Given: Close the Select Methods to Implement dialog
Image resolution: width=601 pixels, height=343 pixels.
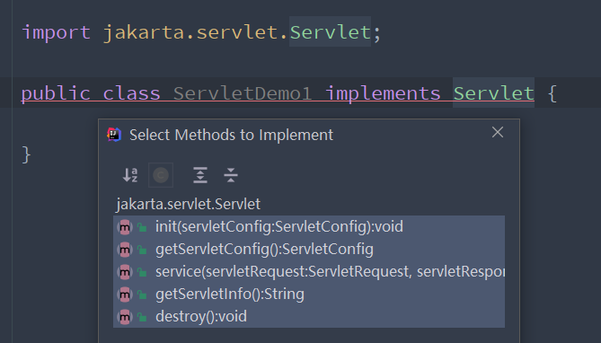Looking at the screenshot, I should [498, 132].
